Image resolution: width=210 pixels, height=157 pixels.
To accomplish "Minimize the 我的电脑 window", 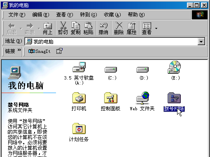I will tap(190, 5).
